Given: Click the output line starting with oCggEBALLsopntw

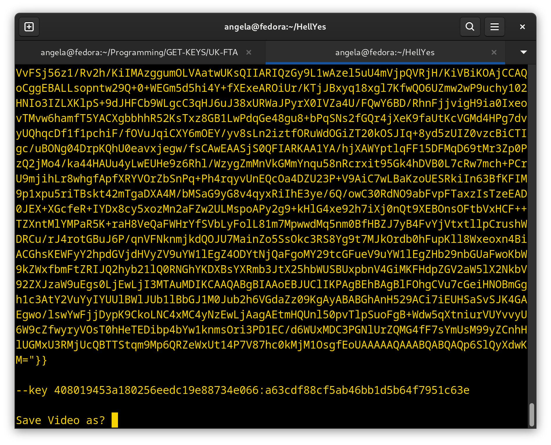Looking at the screenshot, I should pyautogui.click(x=271, y=88).
